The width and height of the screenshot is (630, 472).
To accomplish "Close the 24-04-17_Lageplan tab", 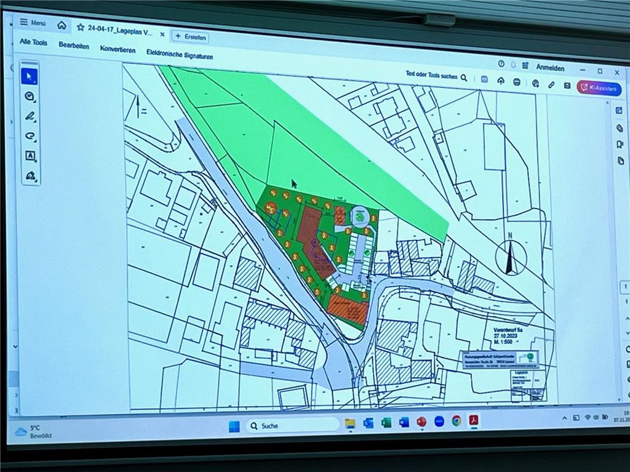I will click(162, 34).
